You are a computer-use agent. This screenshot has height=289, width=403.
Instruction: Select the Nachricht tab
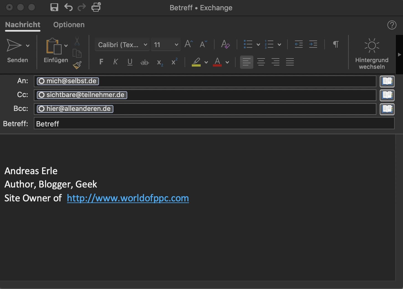coord(23,25)
